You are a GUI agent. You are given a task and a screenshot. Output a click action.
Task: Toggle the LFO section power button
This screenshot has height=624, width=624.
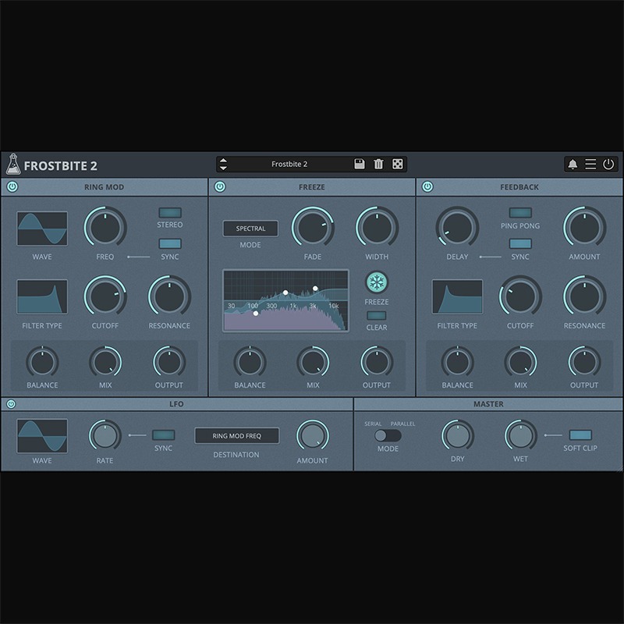coord(11,404)
